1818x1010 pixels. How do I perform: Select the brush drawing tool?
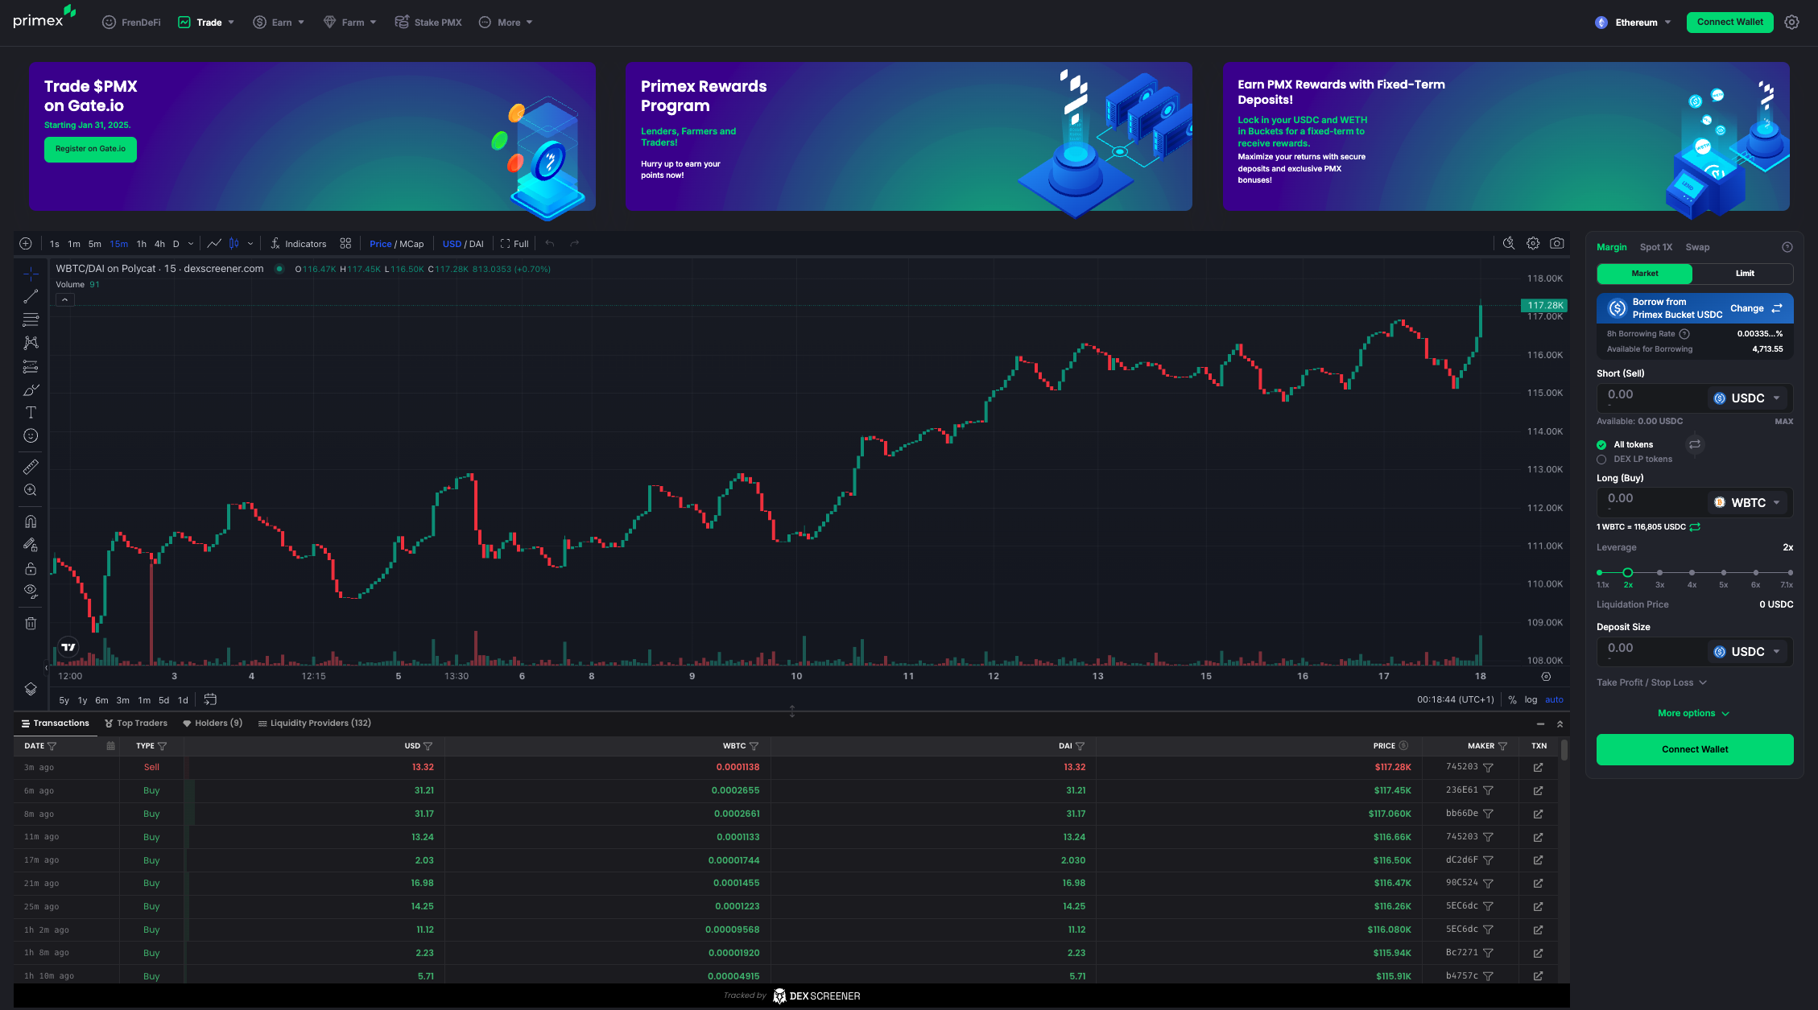pos(31,390)
